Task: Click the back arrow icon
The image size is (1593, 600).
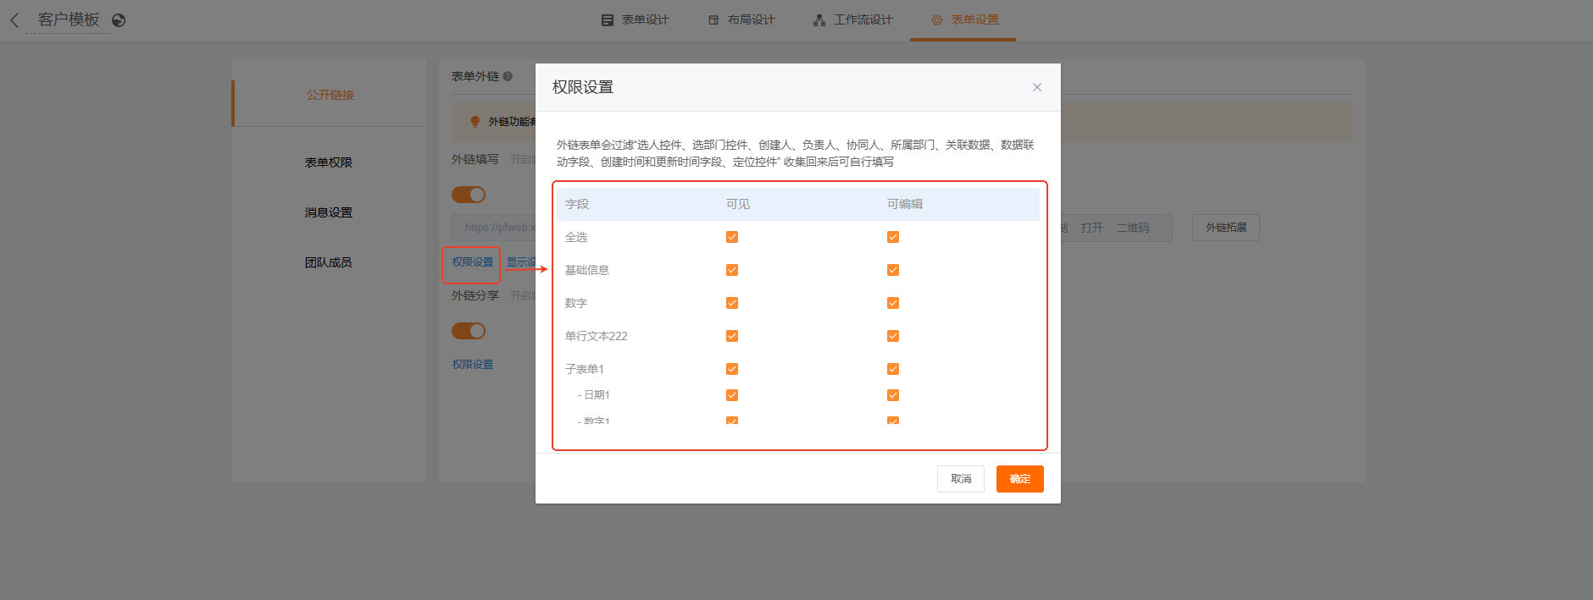Action: tap(14, 20)
